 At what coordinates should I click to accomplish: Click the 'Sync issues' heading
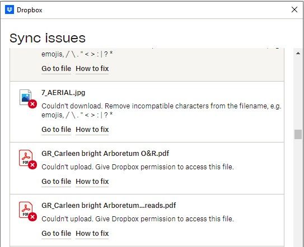[x=48, y=38]
